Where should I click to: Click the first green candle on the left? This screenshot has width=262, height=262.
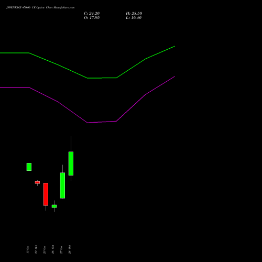tap(29, 167)
